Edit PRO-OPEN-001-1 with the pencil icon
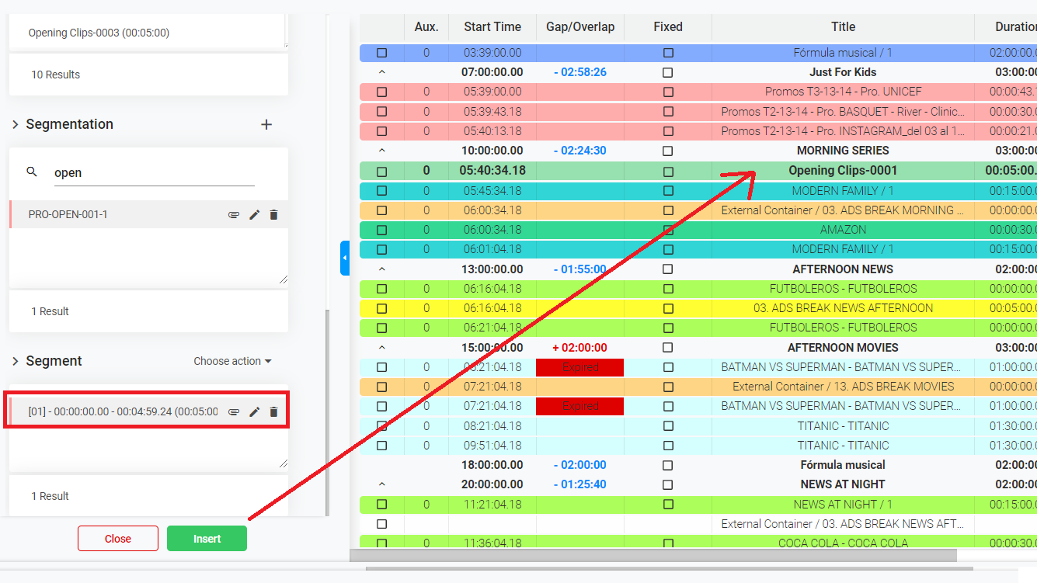Image resolution: width=1037 pixels, height=583 pixels. point(254,215)
